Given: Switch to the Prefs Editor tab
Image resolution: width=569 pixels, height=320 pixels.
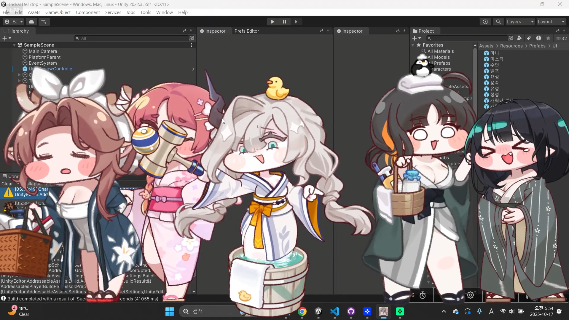Looking at the screenshot, I should (246, 31).
